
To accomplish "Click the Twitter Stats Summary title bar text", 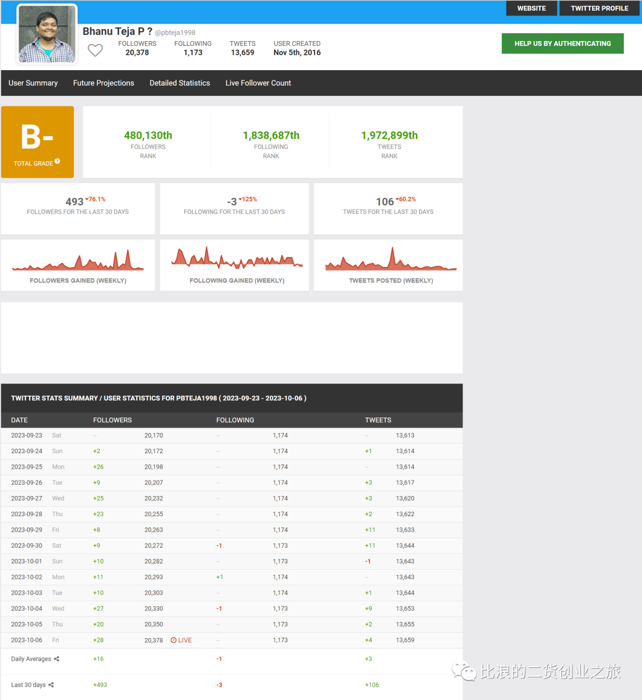I will 159,398.
